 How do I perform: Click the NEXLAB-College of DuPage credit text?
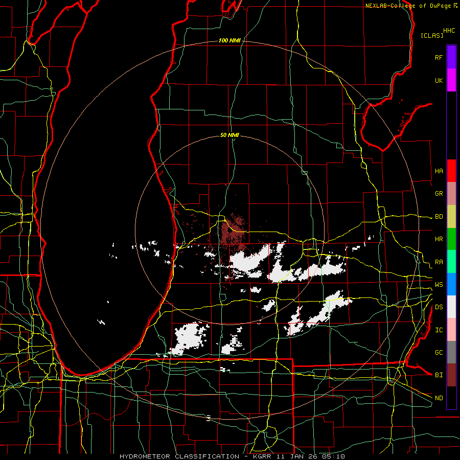(x=408, y=6)
